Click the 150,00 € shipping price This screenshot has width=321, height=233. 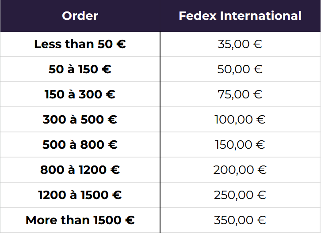240,145
